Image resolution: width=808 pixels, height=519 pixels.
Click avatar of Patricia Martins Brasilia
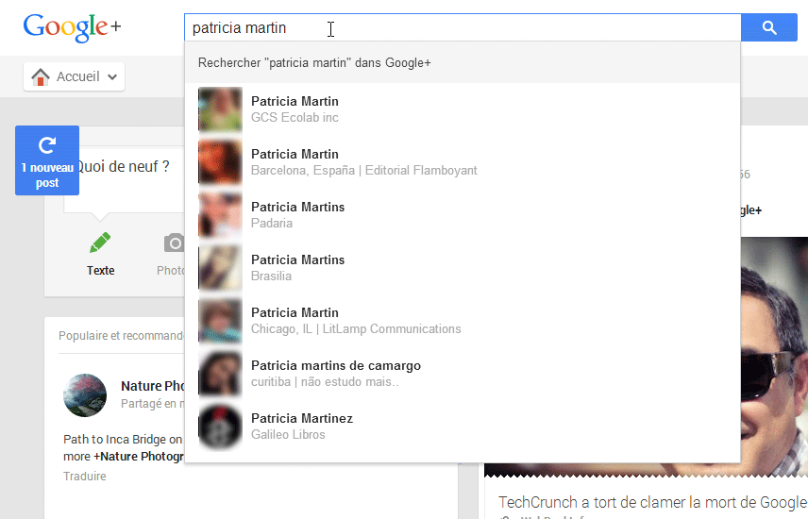(x=220, y=267)
